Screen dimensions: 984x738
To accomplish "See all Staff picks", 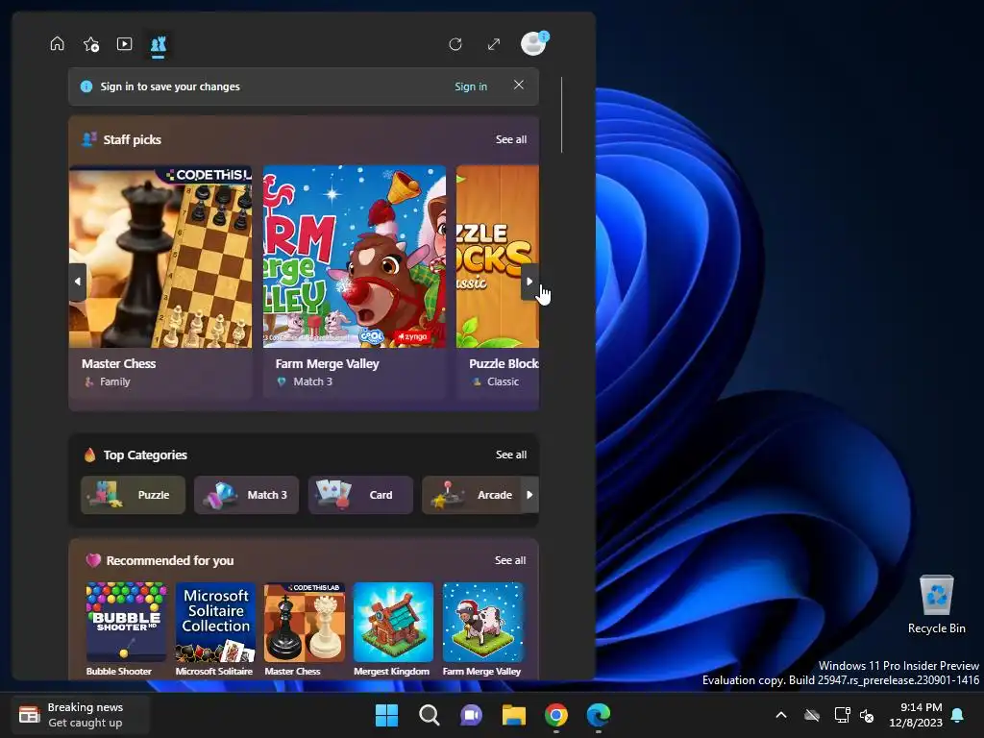I will point(511,139).
